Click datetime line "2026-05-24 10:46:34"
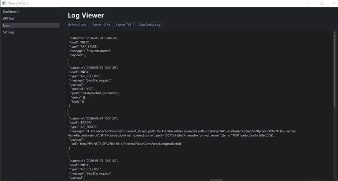 coord(94,38)
